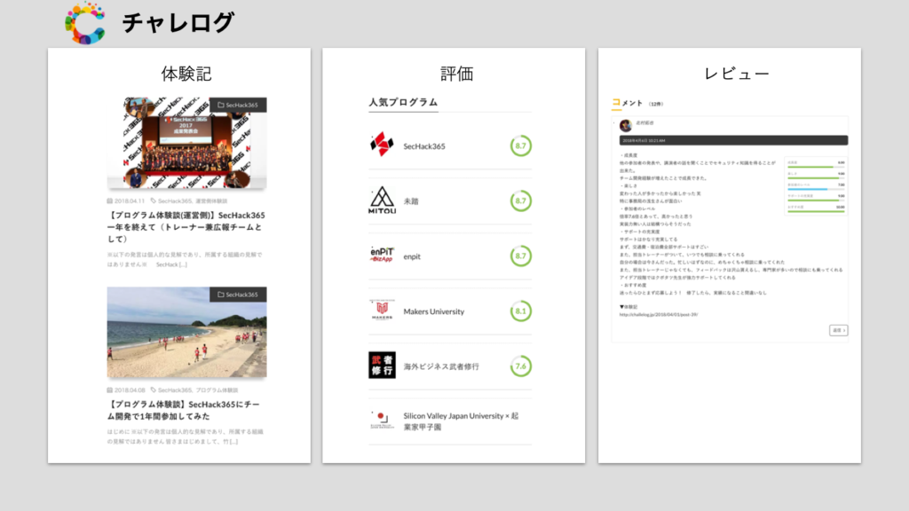This screenshot has width=909, height=511.
Task: Click SecHack365 category tag on the beach photo
Action: tap(238, 295)
